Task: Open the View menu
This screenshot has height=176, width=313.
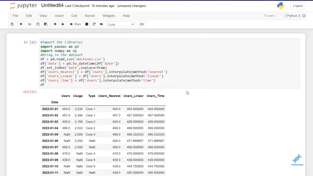Action: click(43, 16)
